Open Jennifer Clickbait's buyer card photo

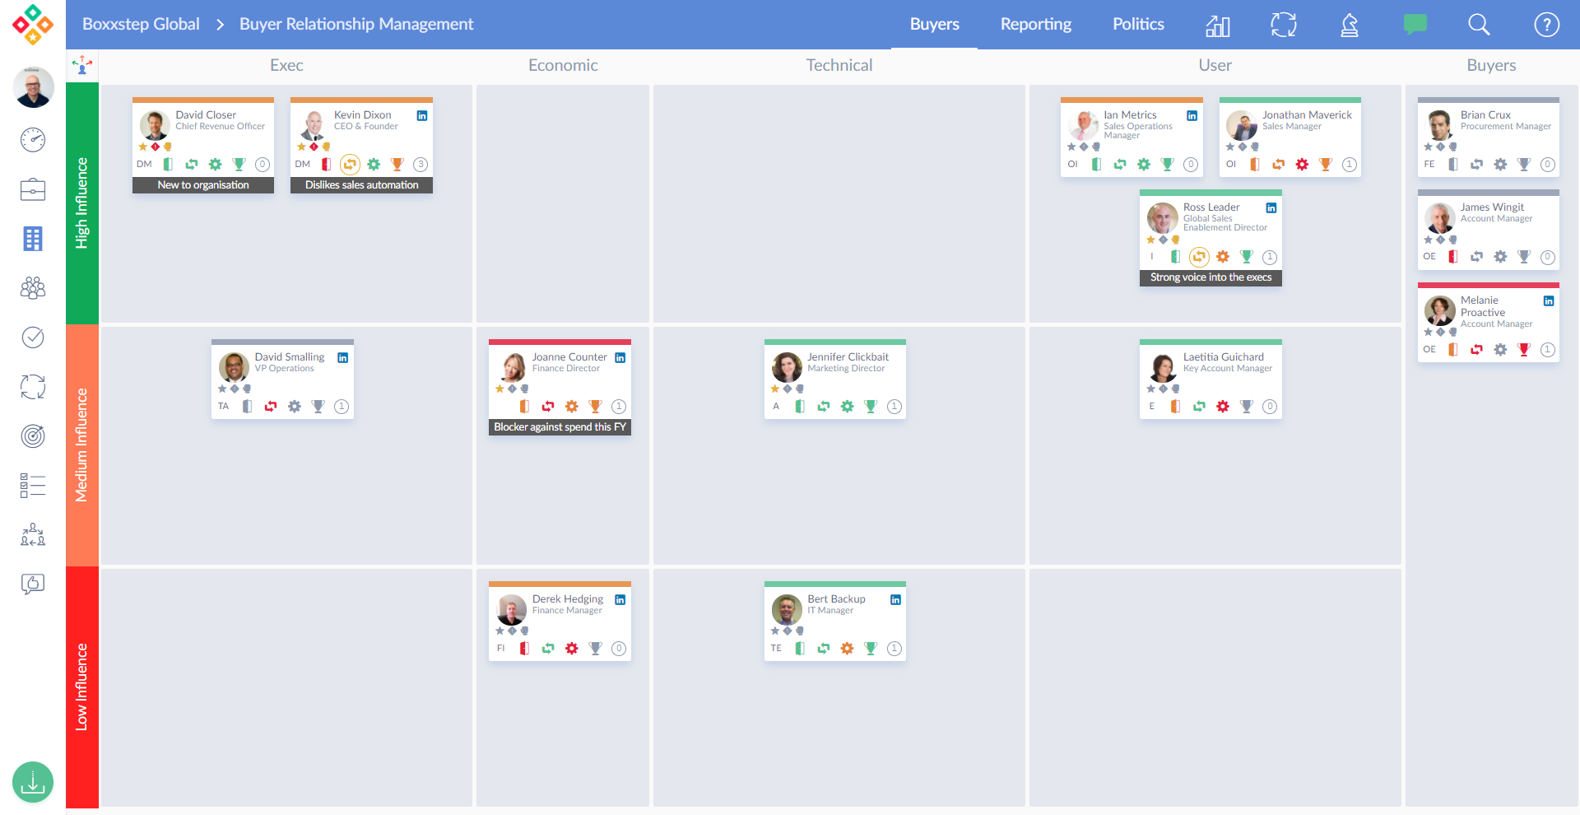787,367
